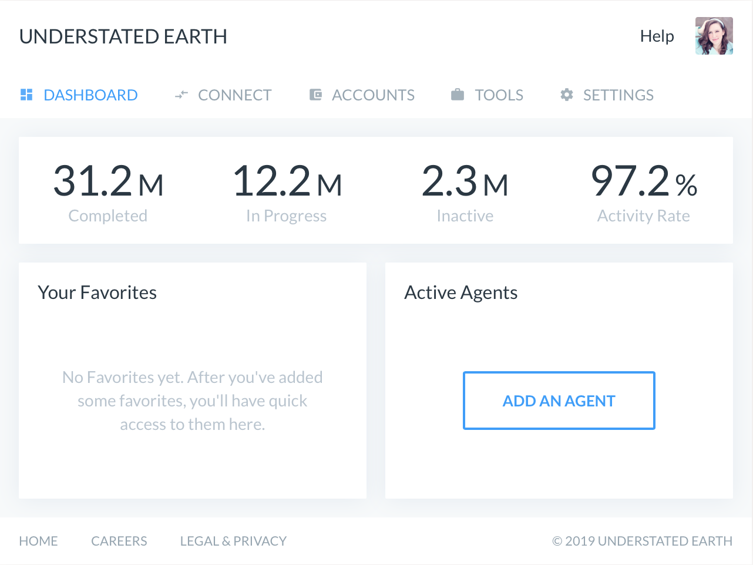Open the CAREERS footer link
The height and width of the screenshot is (565, 753).
(x=119, y=541)
